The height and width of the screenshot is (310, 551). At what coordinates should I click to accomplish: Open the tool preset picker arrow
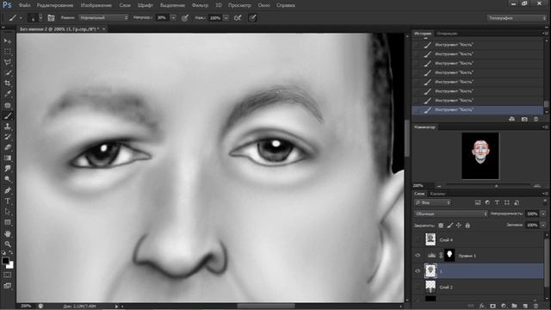pyautogui.click(x=21, y=17)
